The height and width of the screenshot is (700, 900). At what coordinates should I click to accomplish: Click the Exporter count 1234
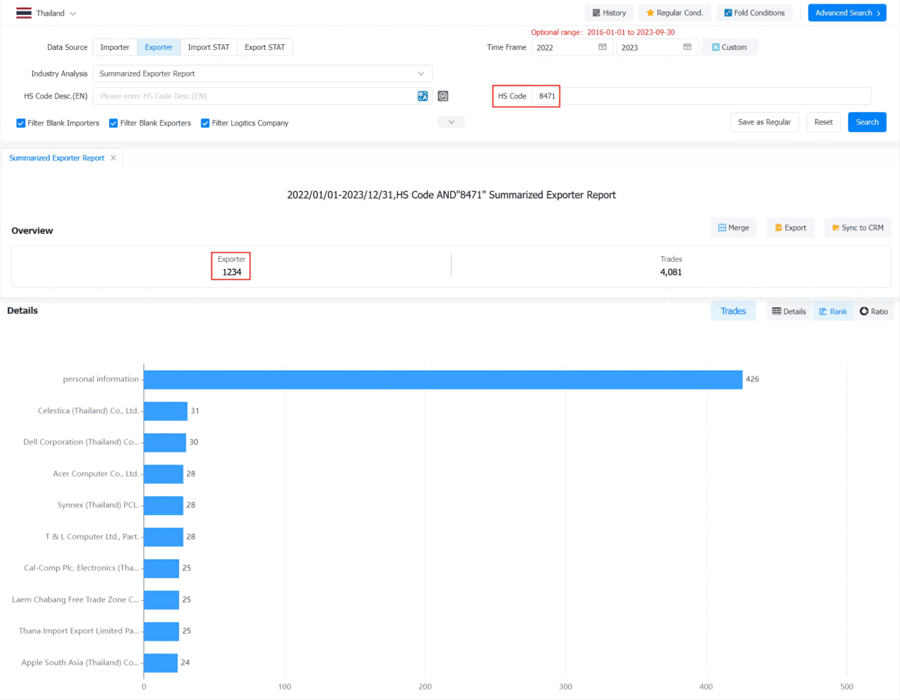(x=231, y=272)
